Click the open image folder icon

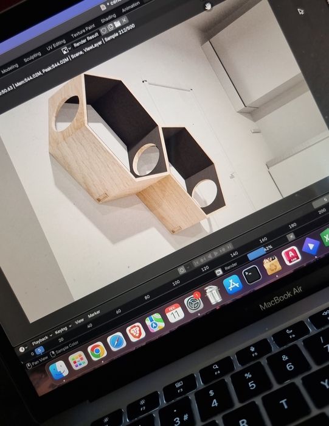117,24
